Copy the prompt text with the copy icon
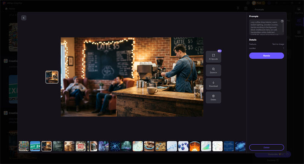Screen dimensions: 304x164 [282, 21]
